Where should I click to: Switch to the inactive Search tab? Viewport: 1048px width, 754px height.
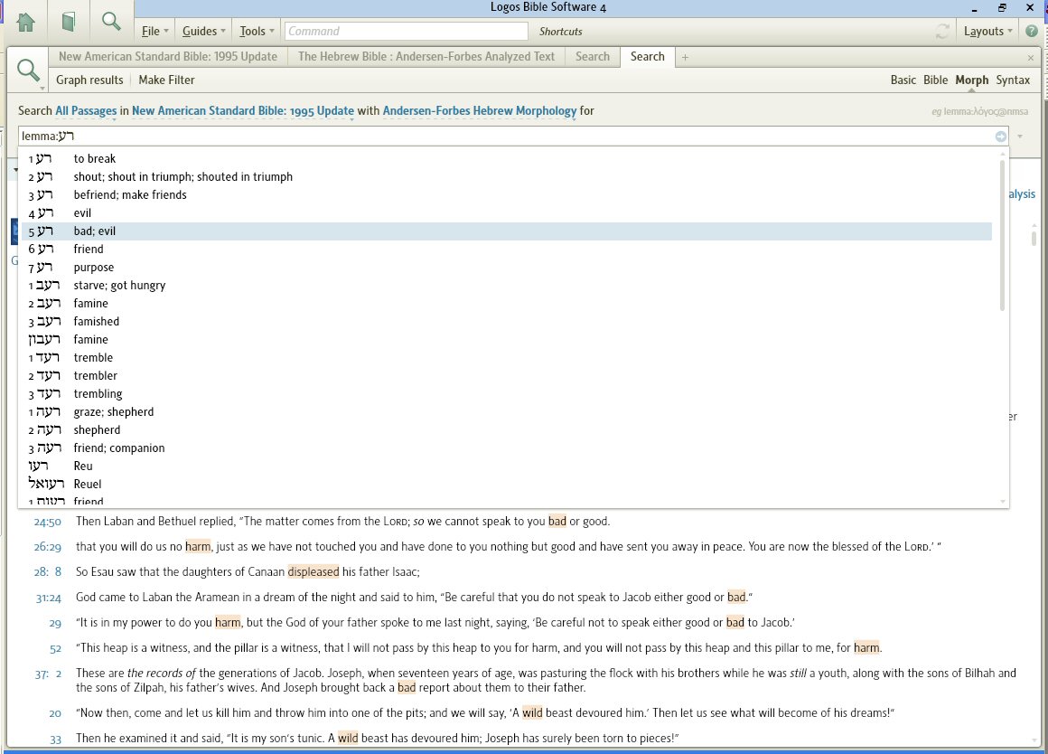coord(592,57)
